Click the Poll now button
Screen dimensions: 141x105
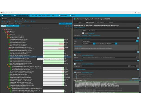pos(16,26)
